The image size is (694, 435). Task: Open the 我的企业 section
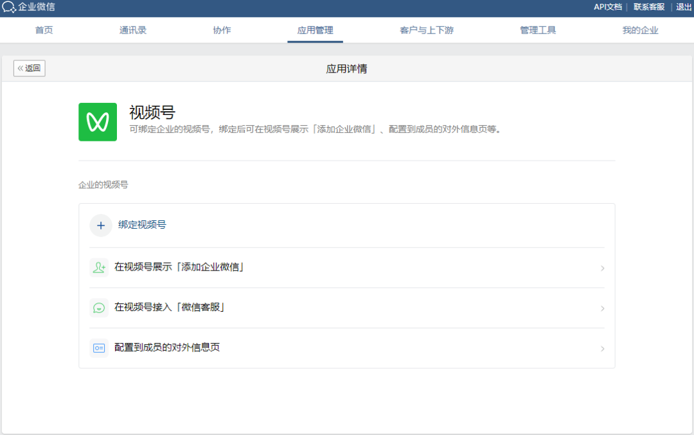640,30
